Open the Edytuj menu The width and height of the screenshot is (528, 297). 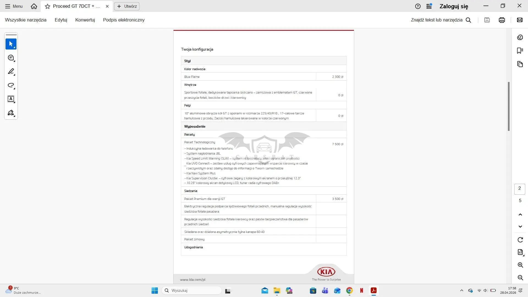coord(61,20)
